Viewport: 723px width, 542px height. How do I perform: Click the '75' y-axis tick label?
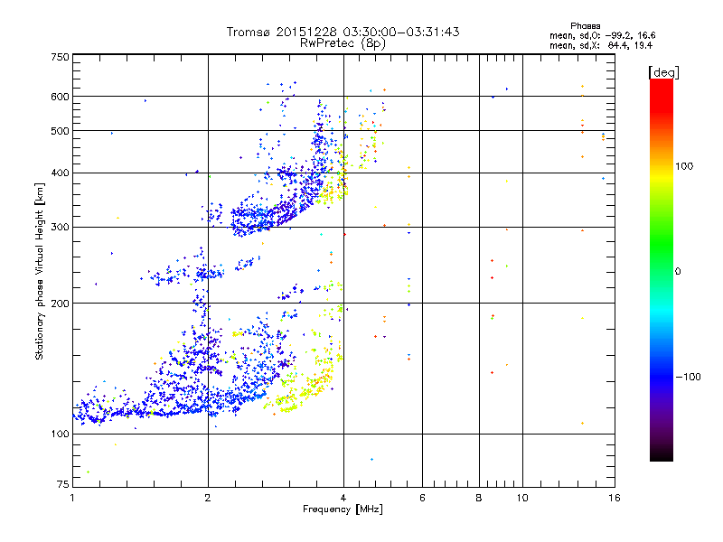coord(63,484)
